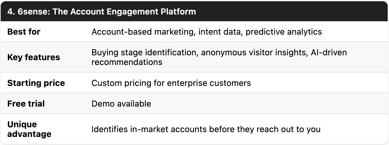
Task: Click the words 'Engagement Platform' in header bar
Action: pyautogui.click(x=152, y=12)
